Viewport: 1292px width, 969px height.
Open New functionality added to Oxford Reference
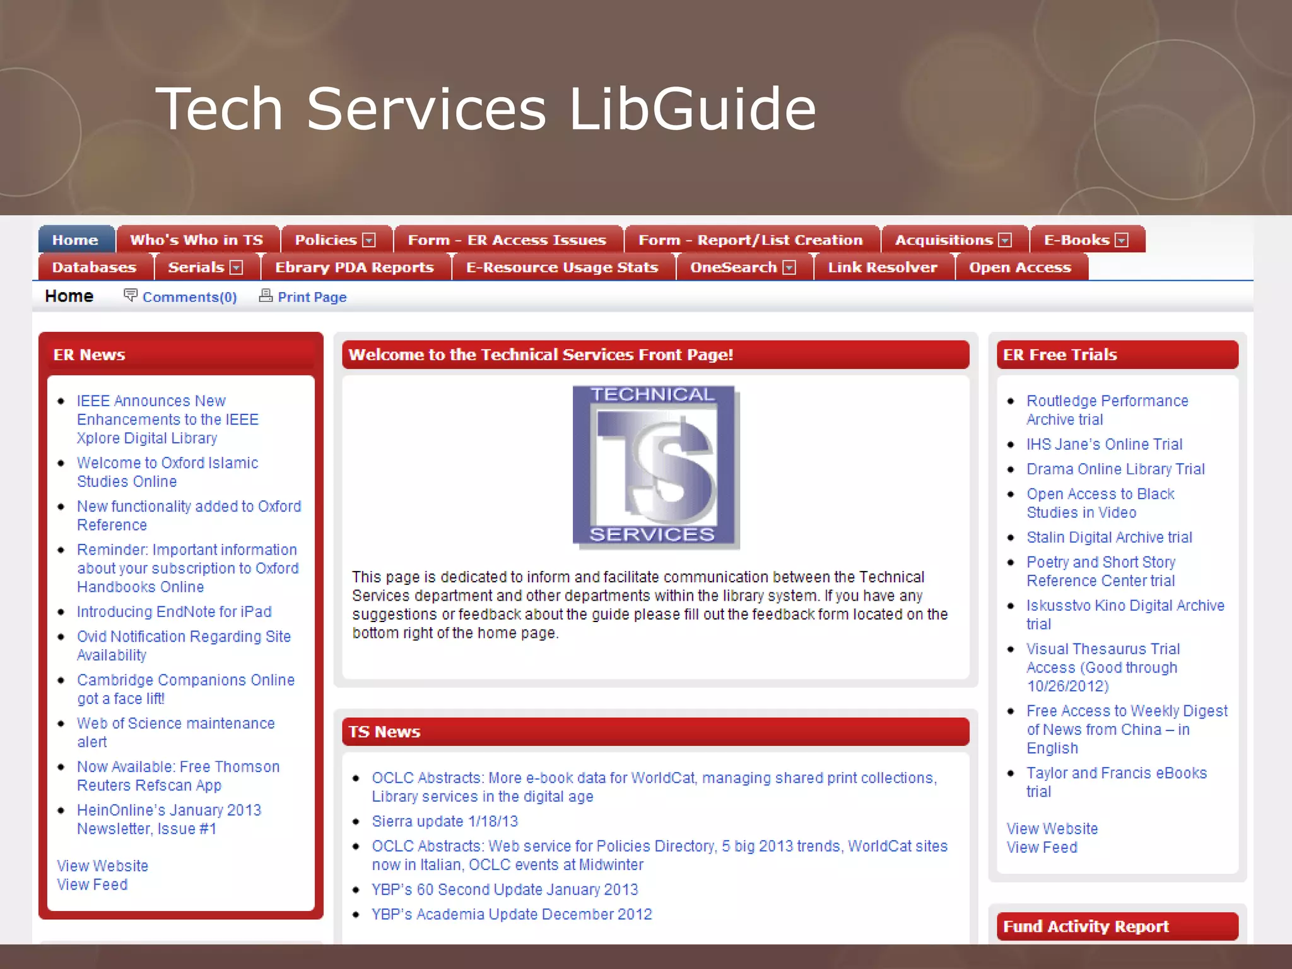(x=189, y=515)
